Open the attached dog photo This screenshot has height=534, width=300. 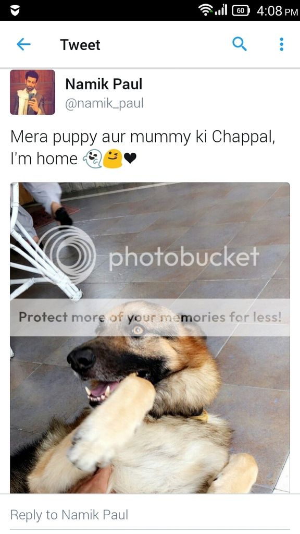click(150, 338)
